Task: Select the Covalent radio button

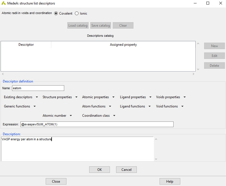Action: coord(56,13)
